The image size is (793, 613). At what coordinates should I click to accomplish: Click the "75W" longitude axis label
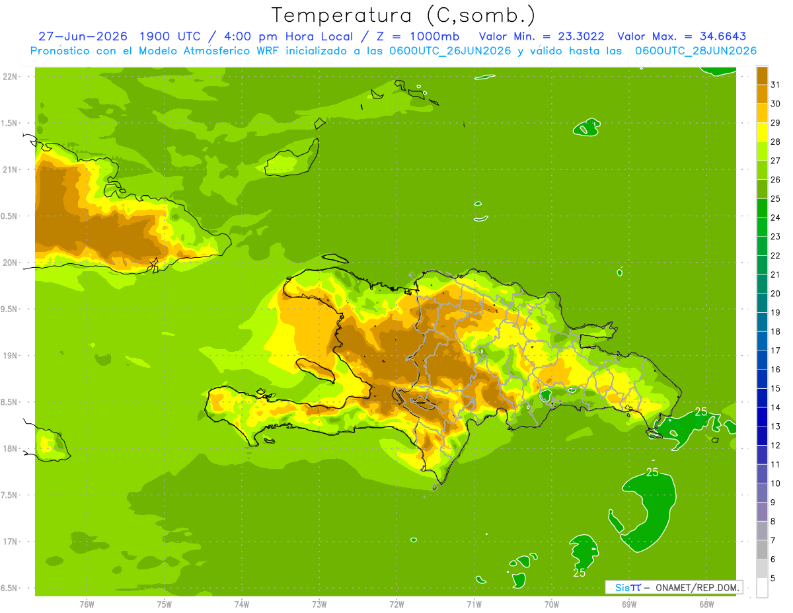pos(164,604)
